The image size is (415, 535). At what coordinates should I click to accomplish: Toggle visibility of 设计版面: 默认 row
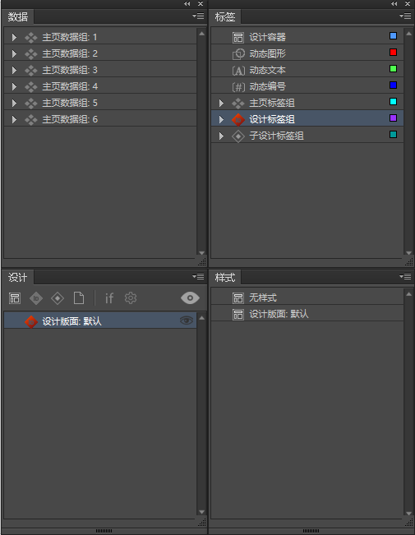(x=187, y=321)
